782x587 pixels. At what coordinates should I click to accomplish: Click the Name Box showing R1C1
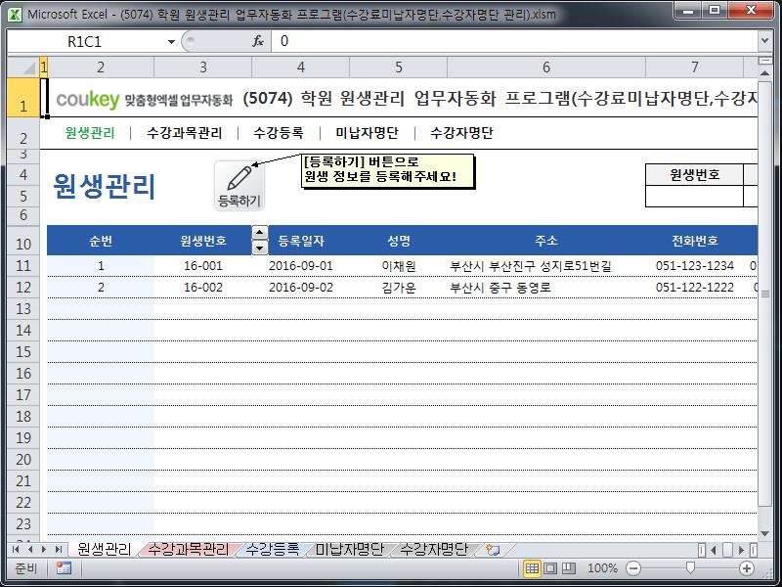pos(85,41)
